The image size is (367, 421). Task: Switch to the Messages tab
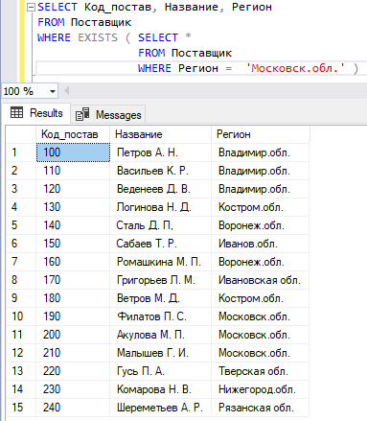pyautogui.click(x=108, y=115)
